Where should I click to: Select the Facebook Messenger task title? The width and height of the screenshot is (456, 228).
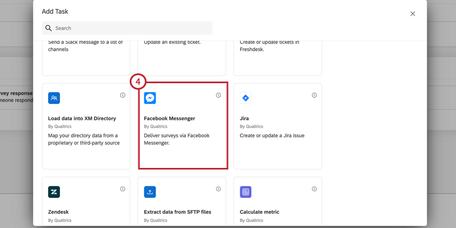(x=170, y=119)
